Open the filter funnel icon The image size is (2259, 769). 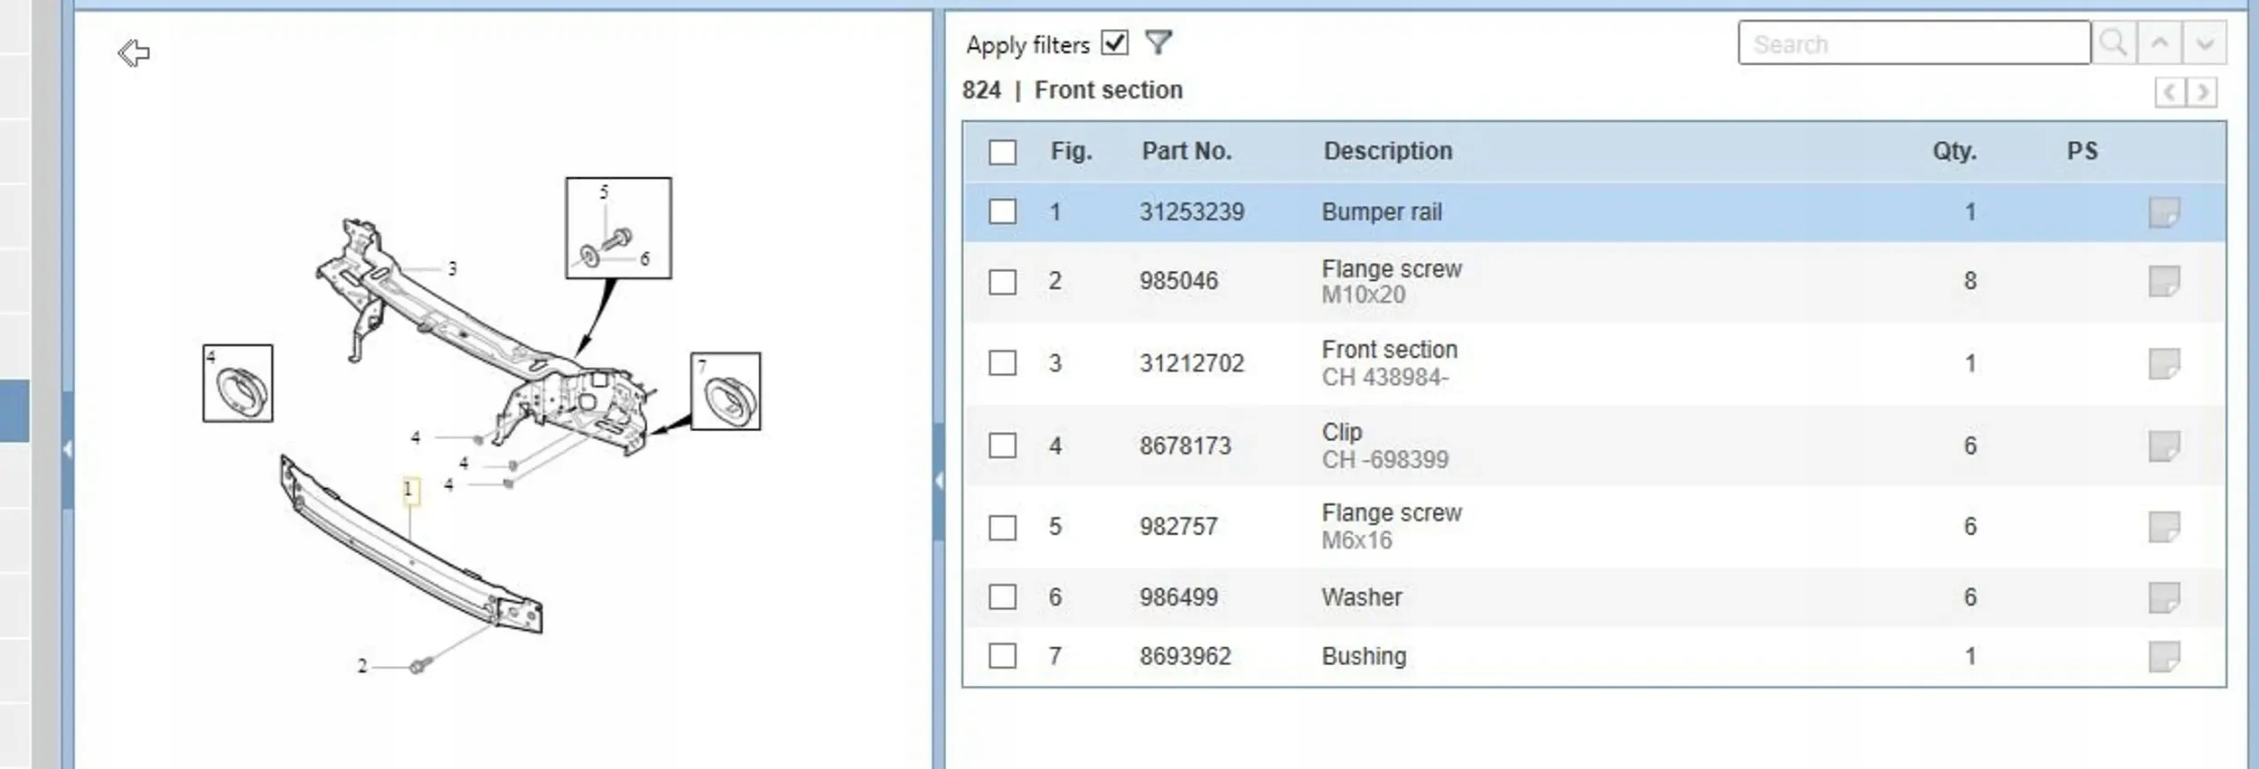pos(1158,42)
